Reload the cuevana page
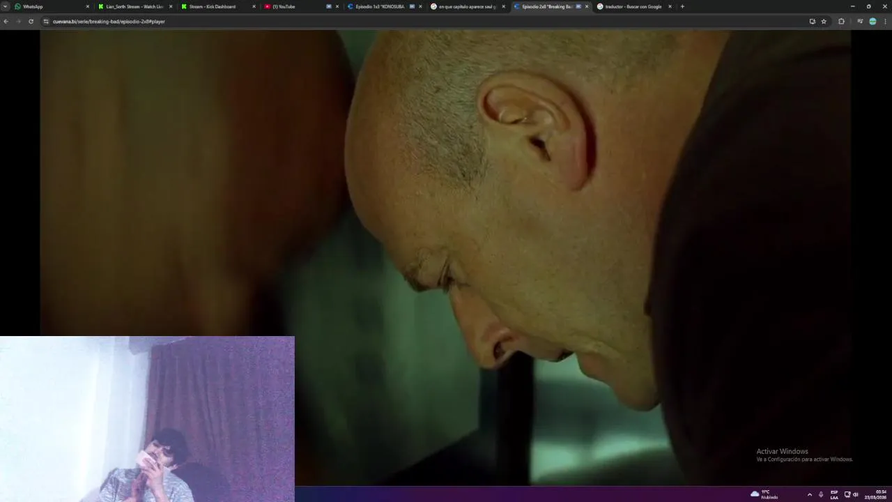The height and width of the screenshot is (502, 892). 31,22
